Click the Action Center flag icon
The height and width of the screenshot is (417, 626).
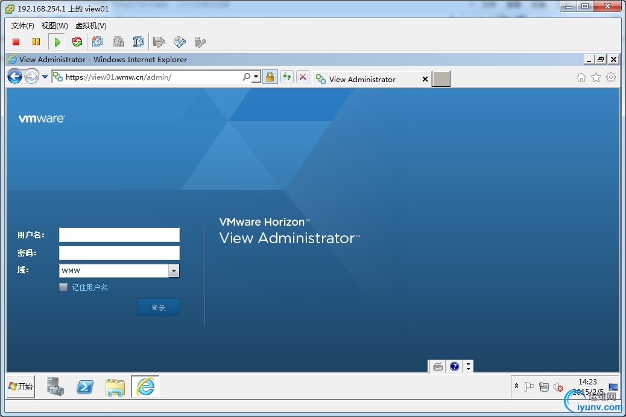click(529, 387)
